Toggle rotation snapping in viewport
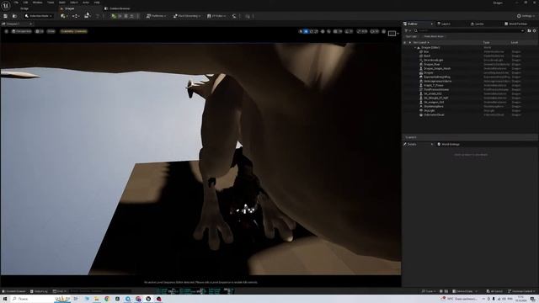This screenshot has width=539, height=303. click(x=348, y=31)
